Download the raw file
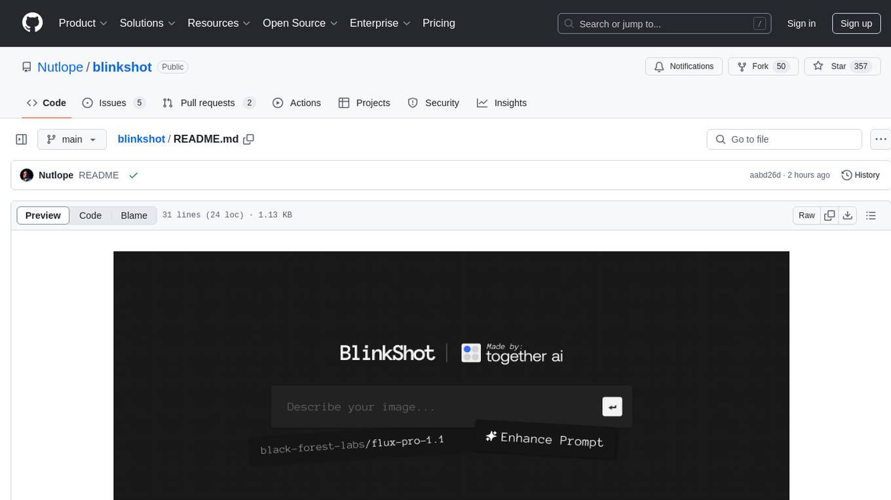891x500 pixels. 848,215
